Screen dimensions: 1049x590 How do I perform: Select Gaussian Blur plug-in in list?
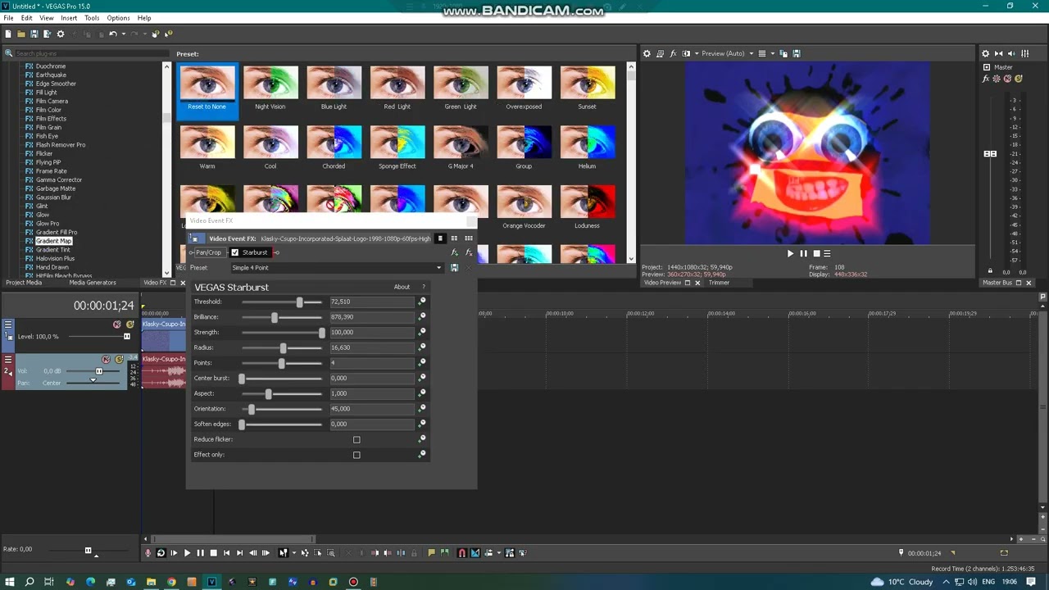[x=53, y=197]
